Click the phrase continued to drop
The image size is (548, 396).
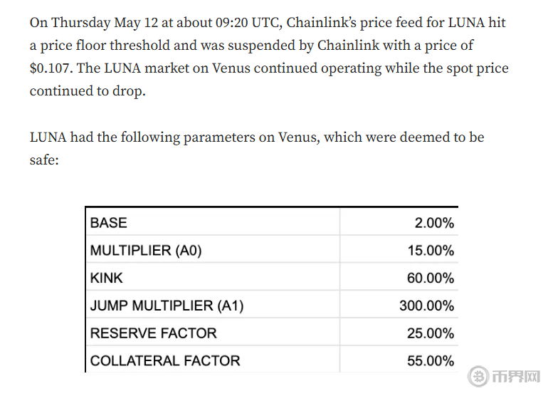point(88,92)
